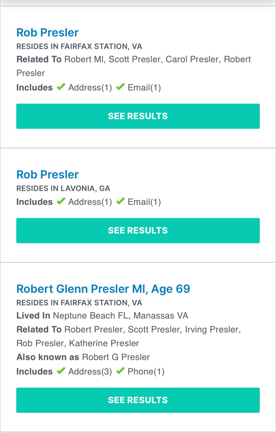Screen dimensions: 276x433
Task: Click the 'RESIDES IN LAVONIA, GA' text
Action: (63, 188)
